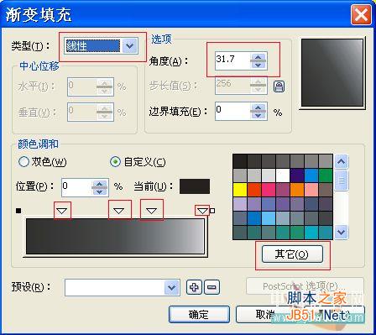Click the 其它 other colors button
The width and height of the screenshot is (376, 335).
pyautogui.click(x=292, y=254)
